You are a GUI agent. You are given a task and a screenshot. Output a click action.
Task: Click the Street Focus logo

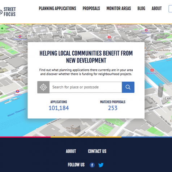pyautogui.click(x=8, y=12)
